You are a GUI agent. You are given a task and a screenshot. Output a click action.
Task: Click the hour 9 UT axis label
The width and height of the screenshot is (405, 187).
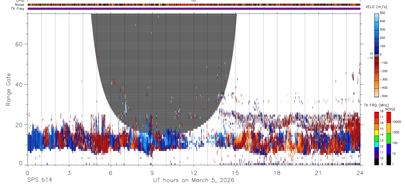tap(152, 173)
